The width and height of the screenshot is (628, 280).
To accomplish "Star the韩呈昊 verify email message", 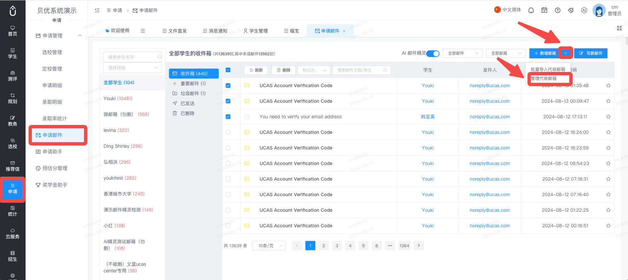I will [608, 117].
